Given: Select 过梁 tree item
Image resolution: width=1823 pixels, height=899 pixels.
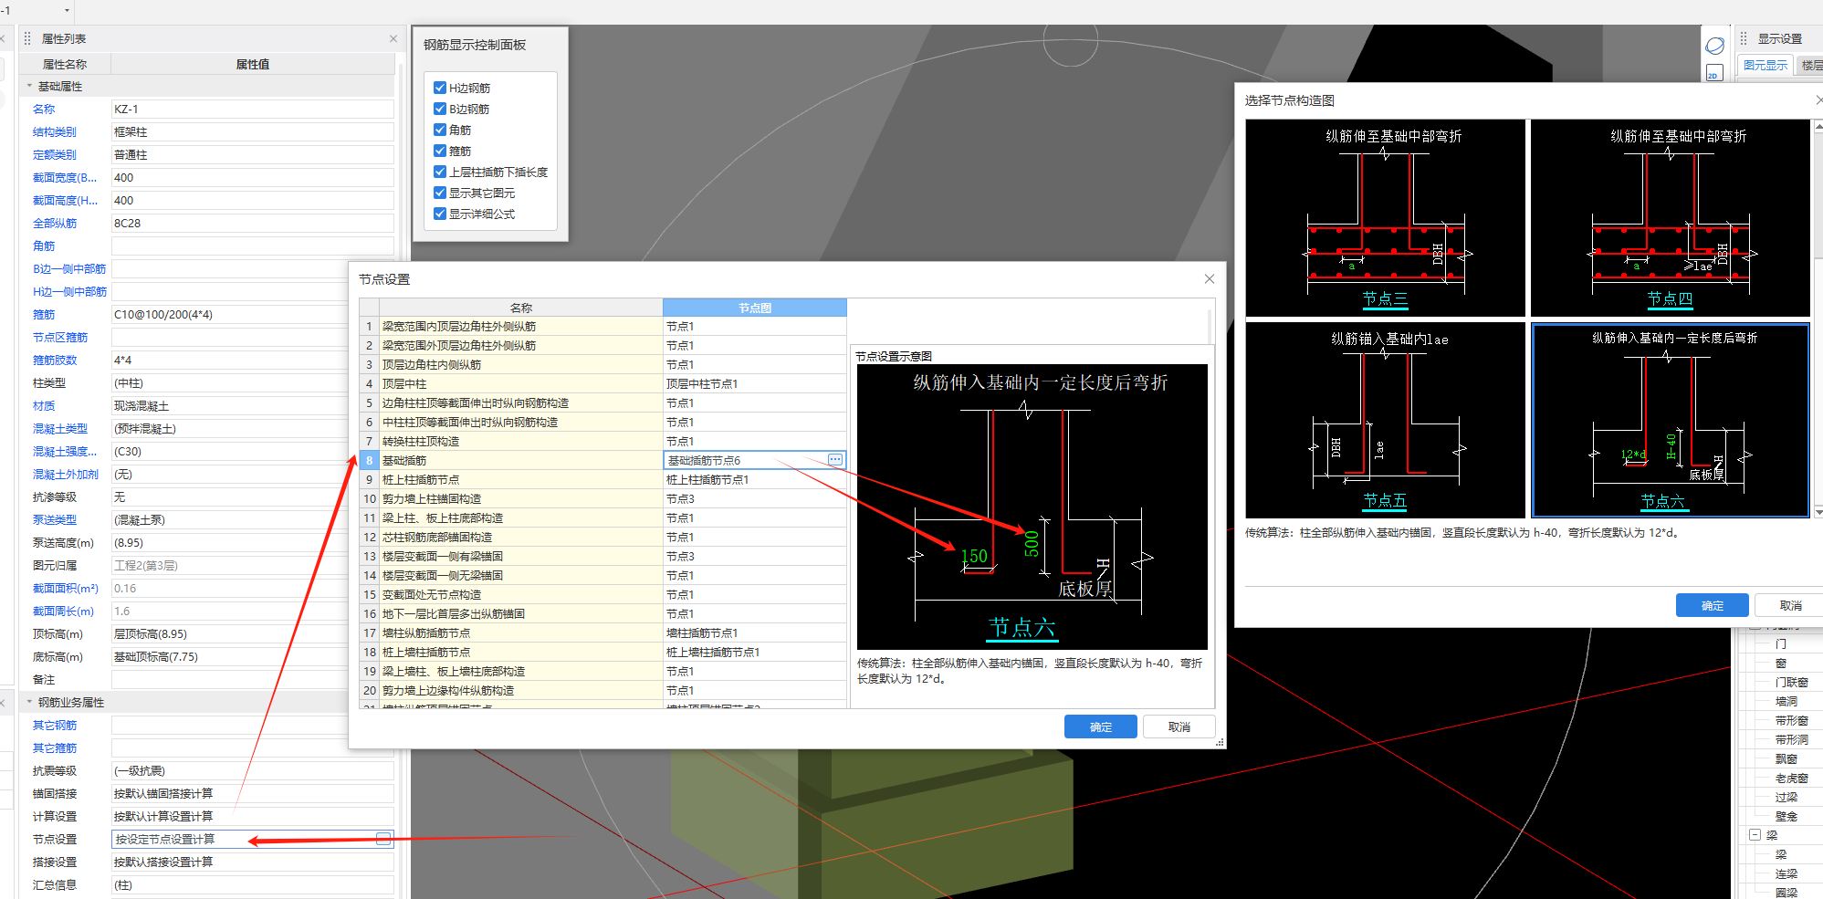Looking at the screenshot, I should pos(1786,797).
